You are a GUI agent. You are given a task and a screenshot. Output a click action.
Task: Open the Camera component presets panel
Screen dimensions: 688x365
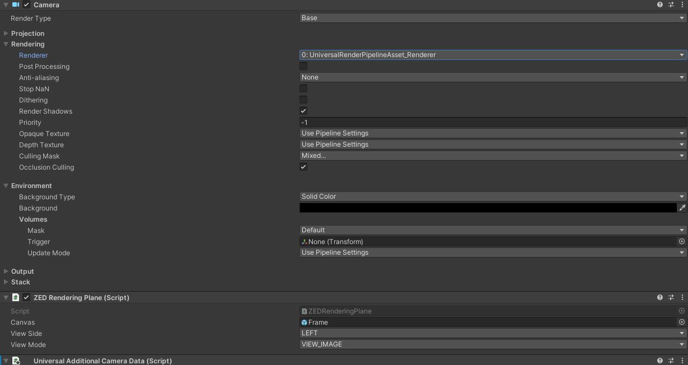671,4
